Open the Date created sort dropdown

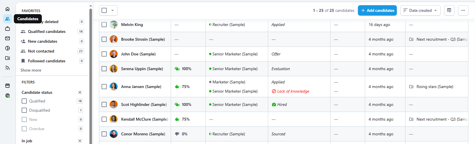point(420,10)
